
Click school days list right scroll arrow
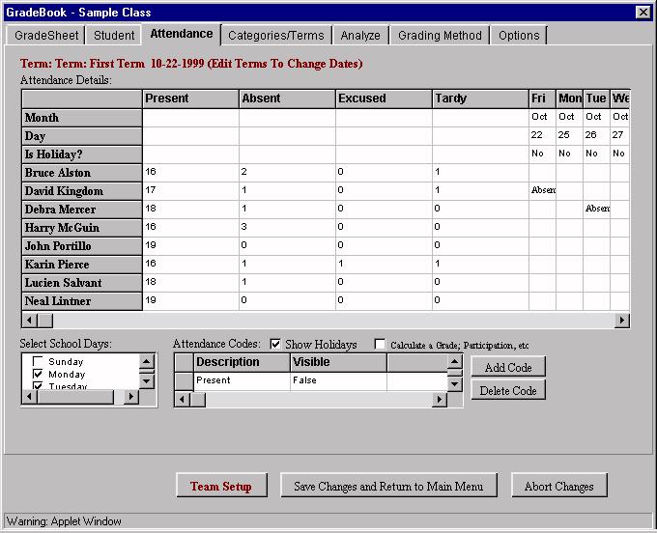tap(131, 396)
